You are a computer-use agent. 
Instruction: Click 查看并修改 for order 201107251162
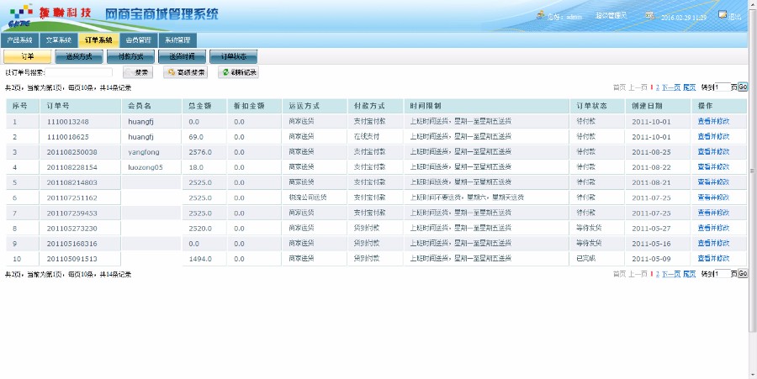713,197
